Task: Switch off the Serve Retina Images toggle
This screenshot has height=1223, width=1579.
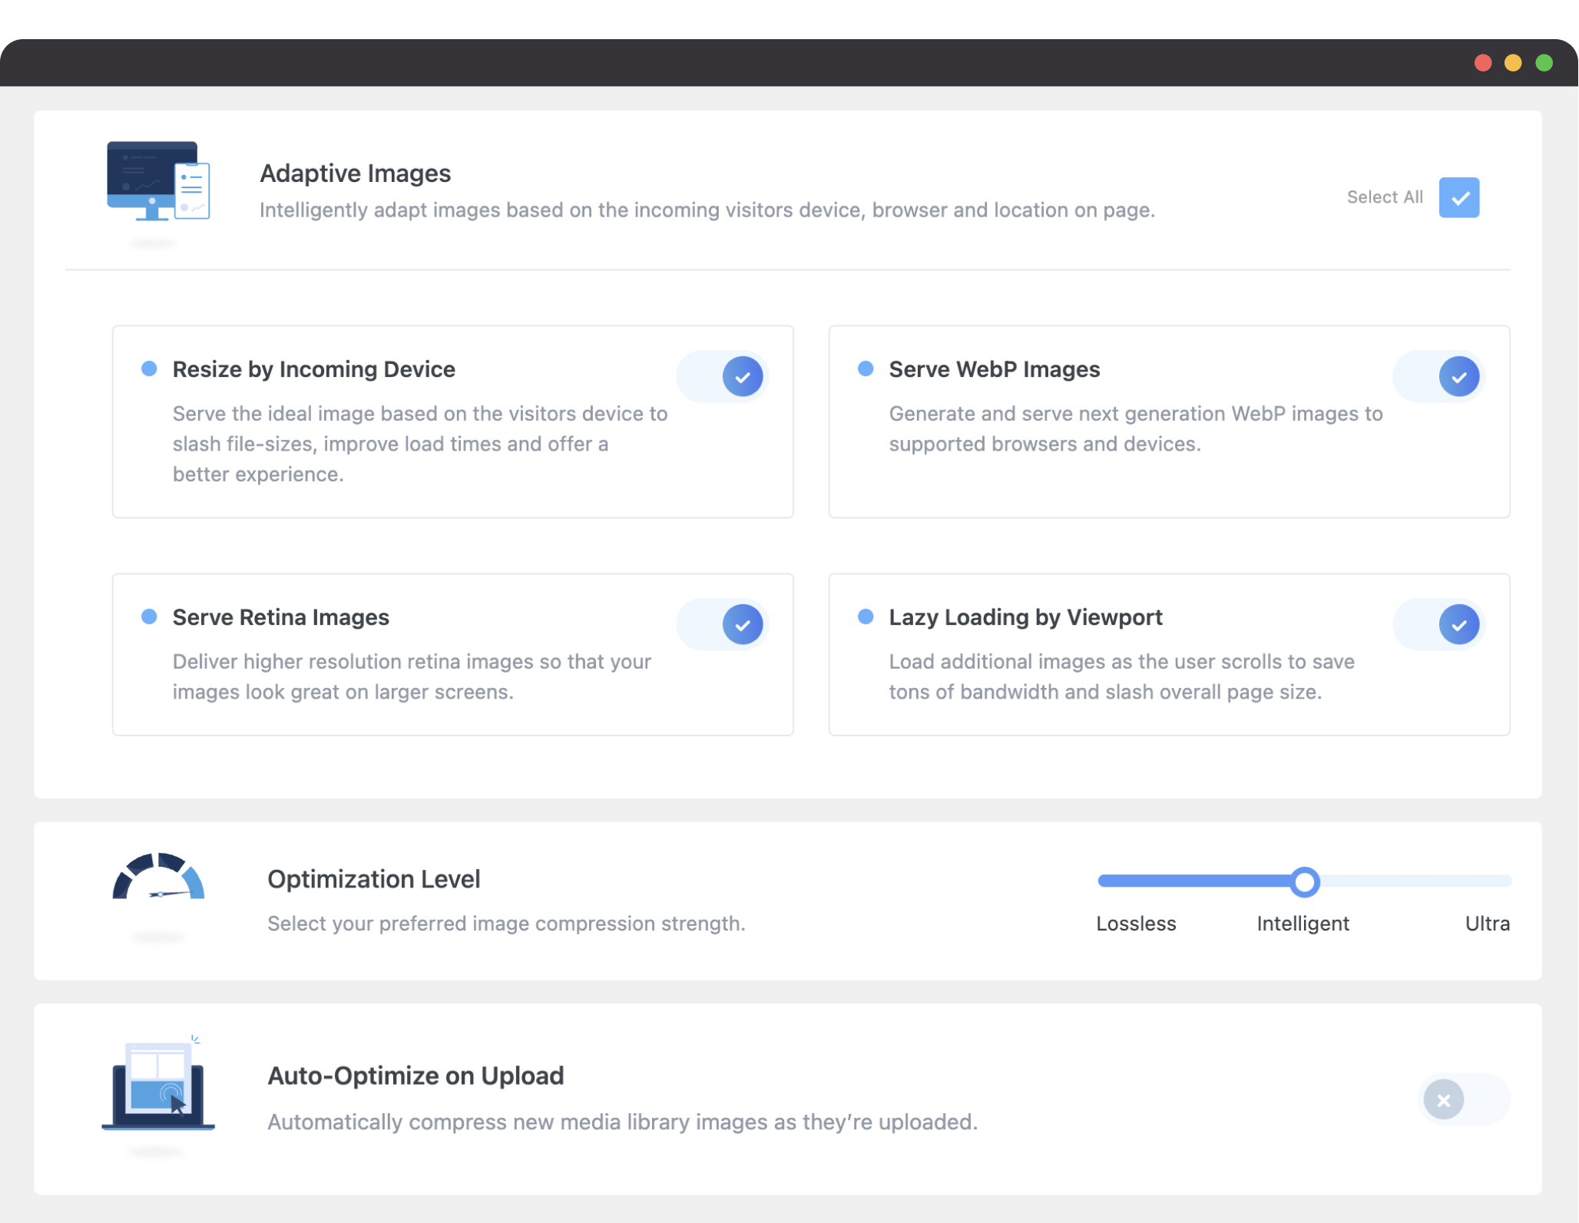Action: coord(722,624)
